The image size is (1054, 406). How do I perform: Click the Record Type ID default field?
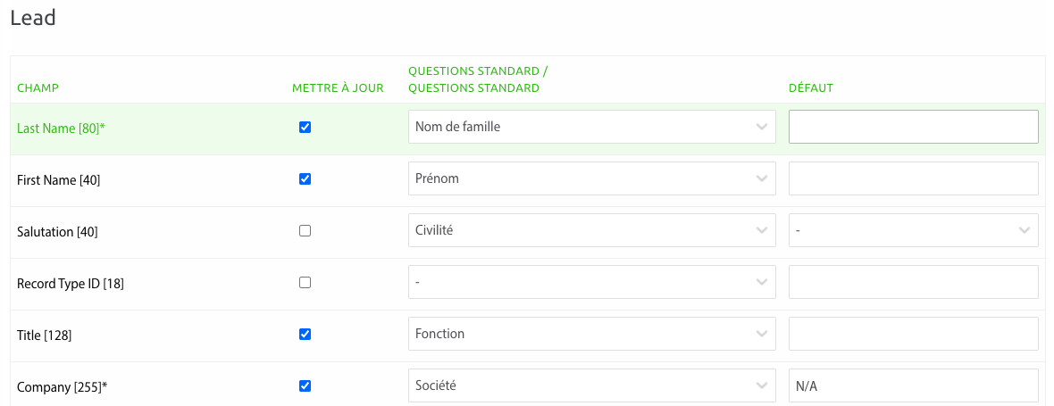pyautogui.click(x=913, y=282)
